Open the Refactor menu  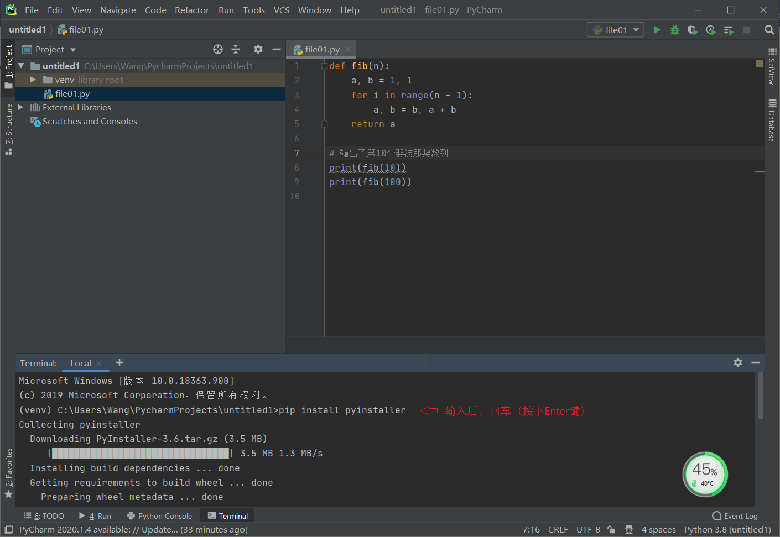pos(191,10)
